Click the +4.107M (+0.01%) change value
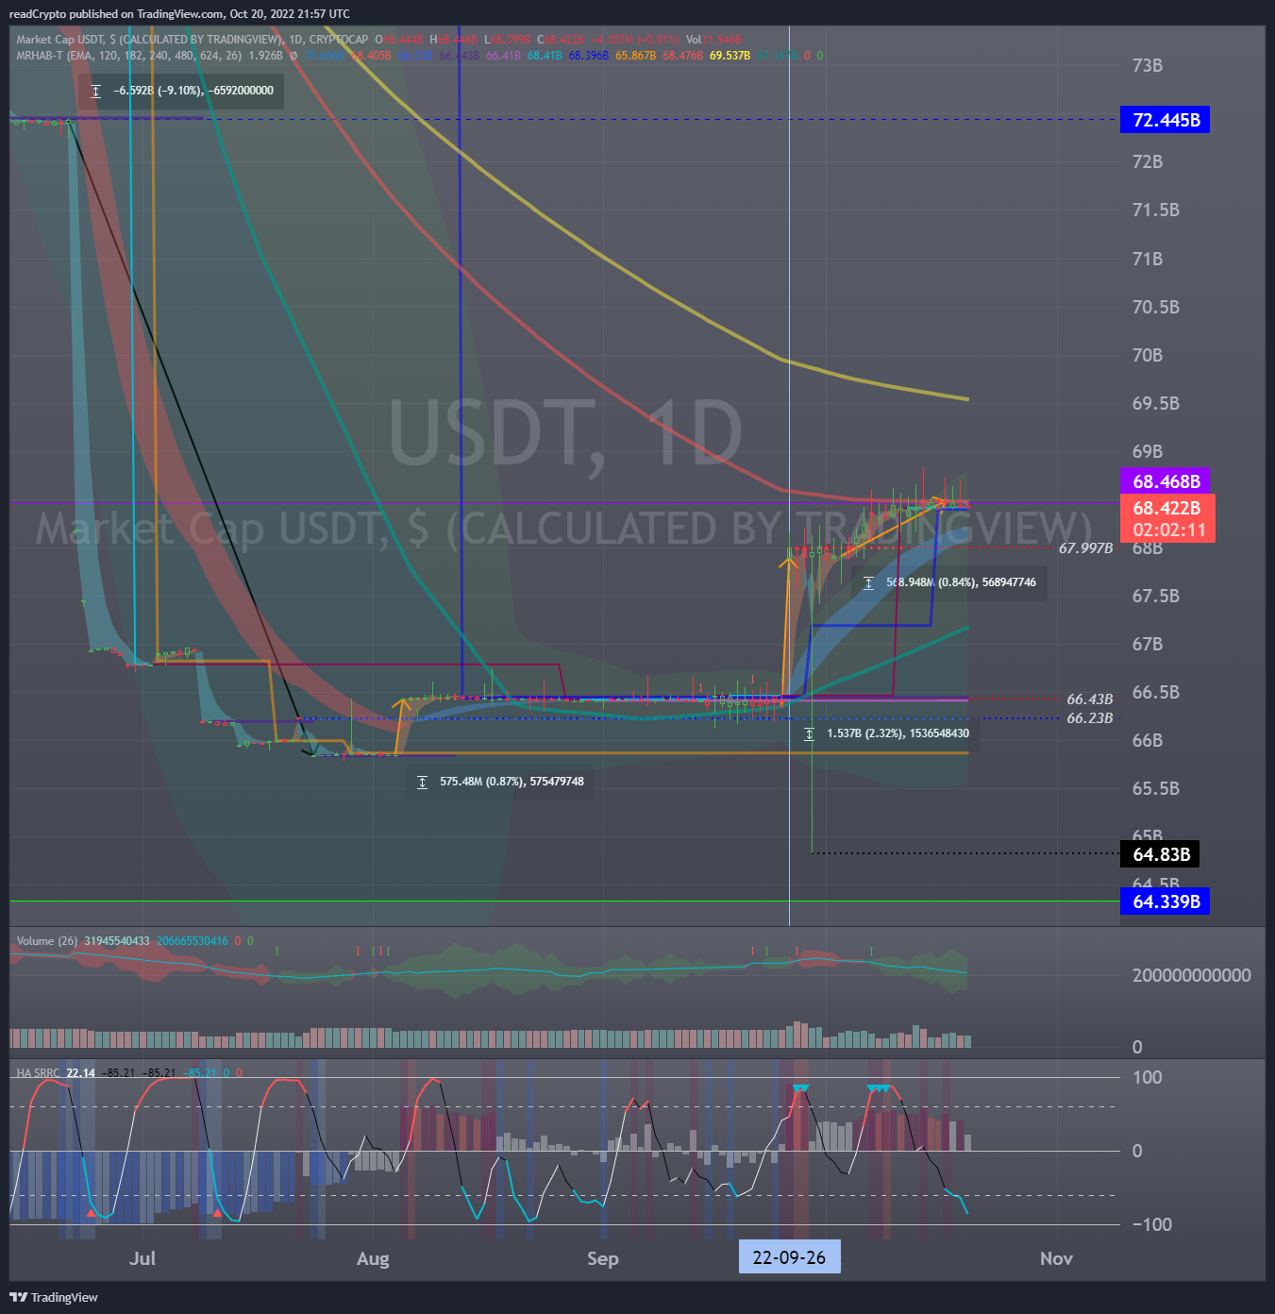 [x=635, y=40]
